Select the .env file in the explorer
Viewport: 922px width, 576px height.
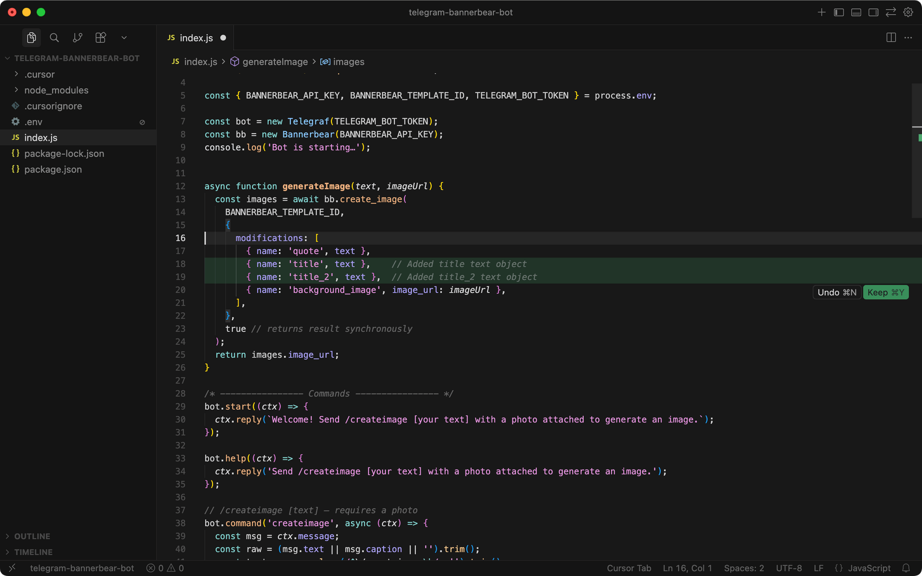click(x=33, y=122)
